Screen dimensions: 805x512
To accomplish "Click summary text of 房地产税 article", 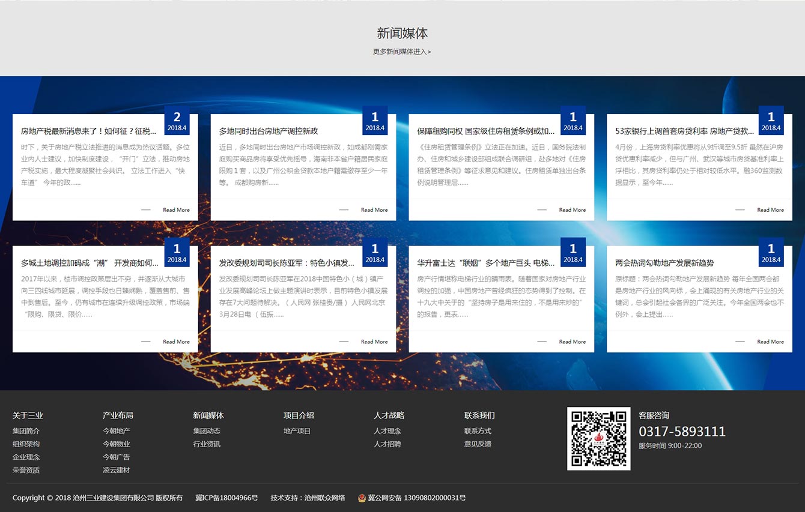I will [105, 164].
